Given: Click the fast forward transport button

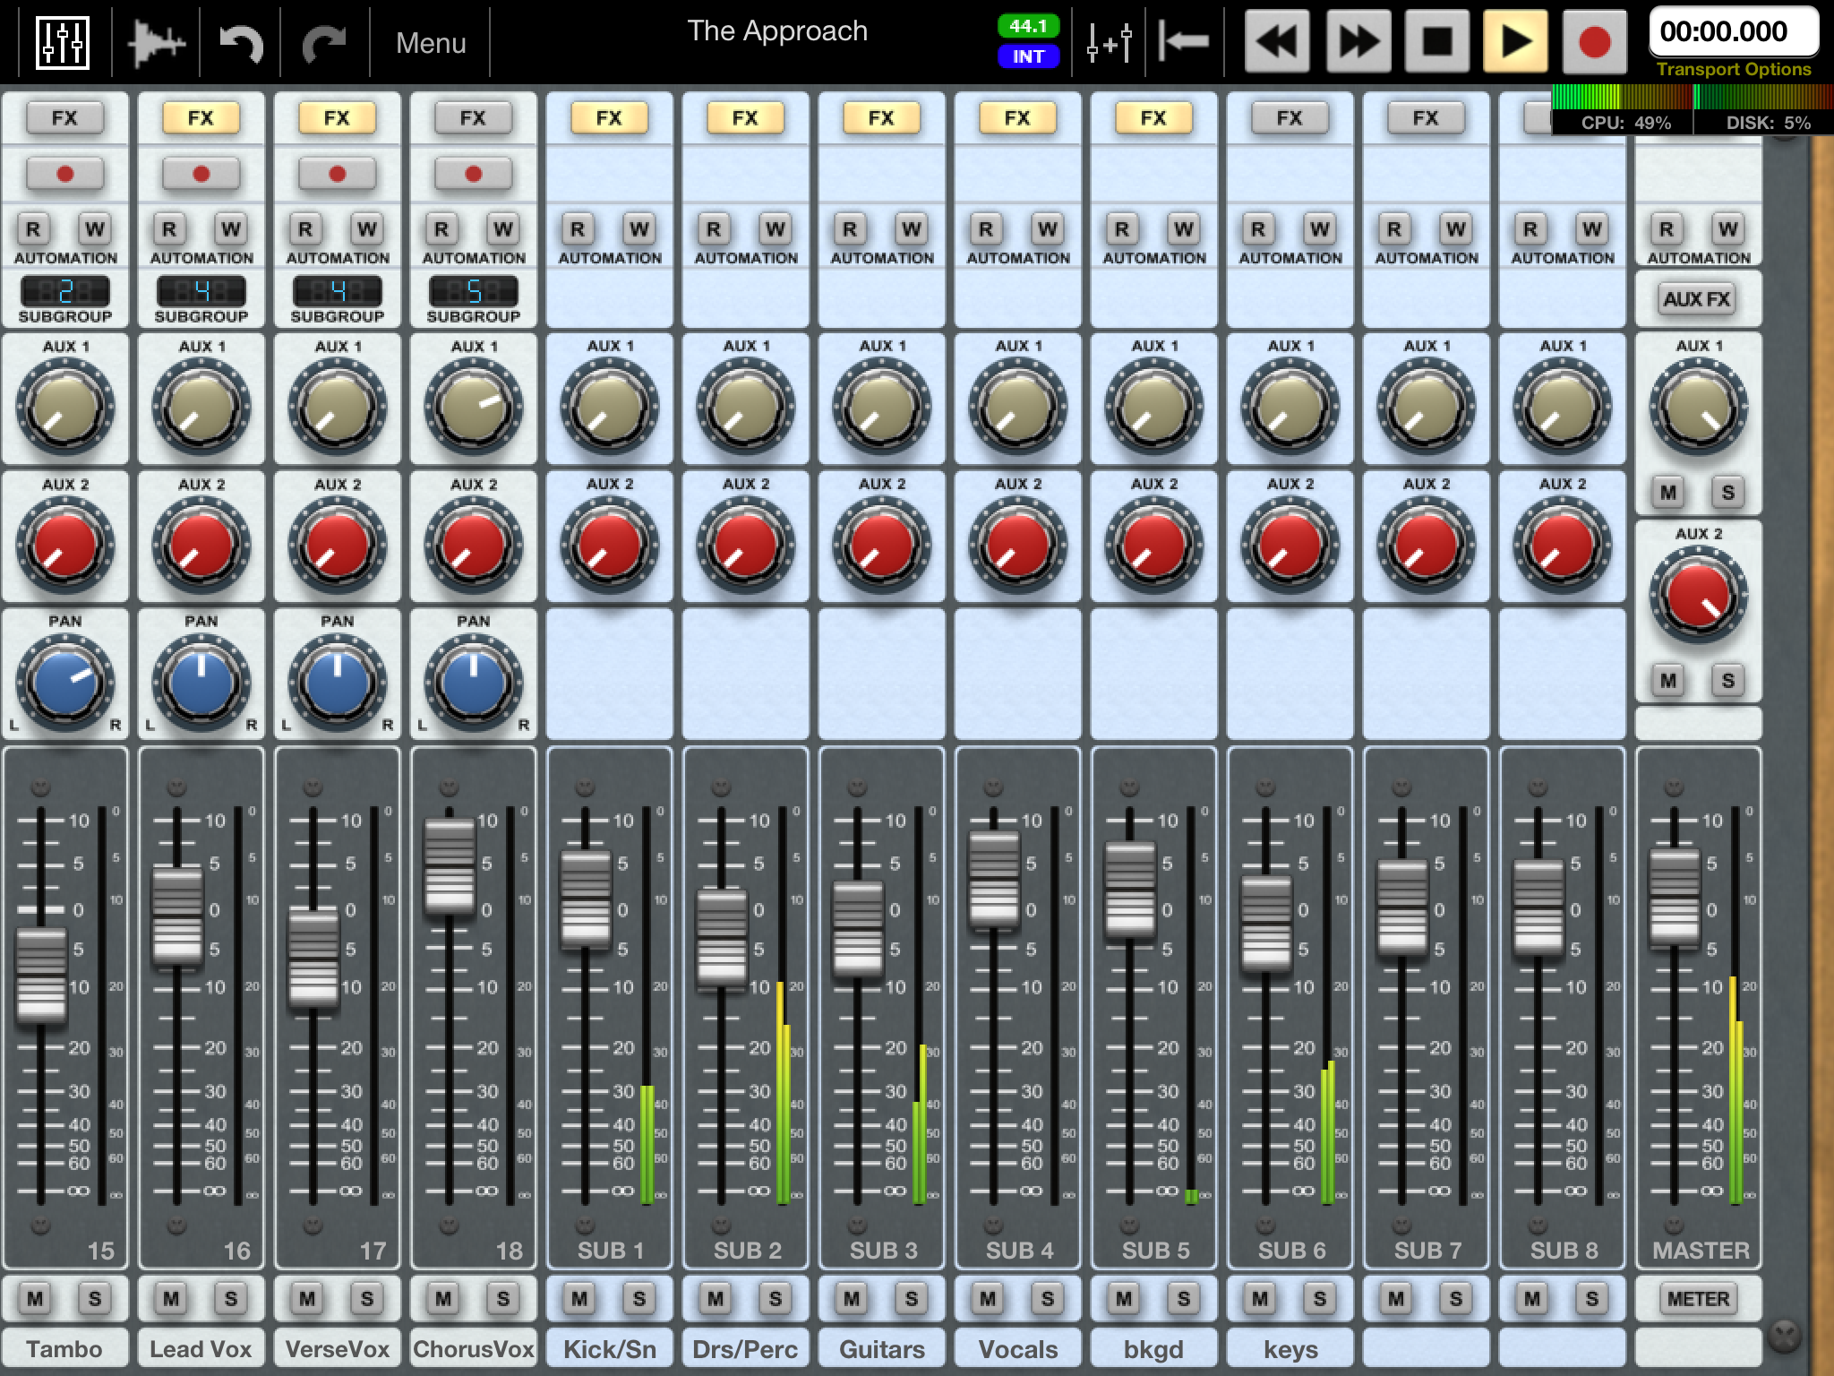Looking at the screenshot, I should pos(1358,41).
